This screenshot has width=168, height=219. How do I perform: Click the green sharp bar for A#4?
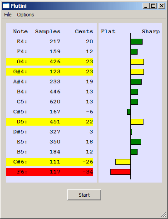coord(136,82)
